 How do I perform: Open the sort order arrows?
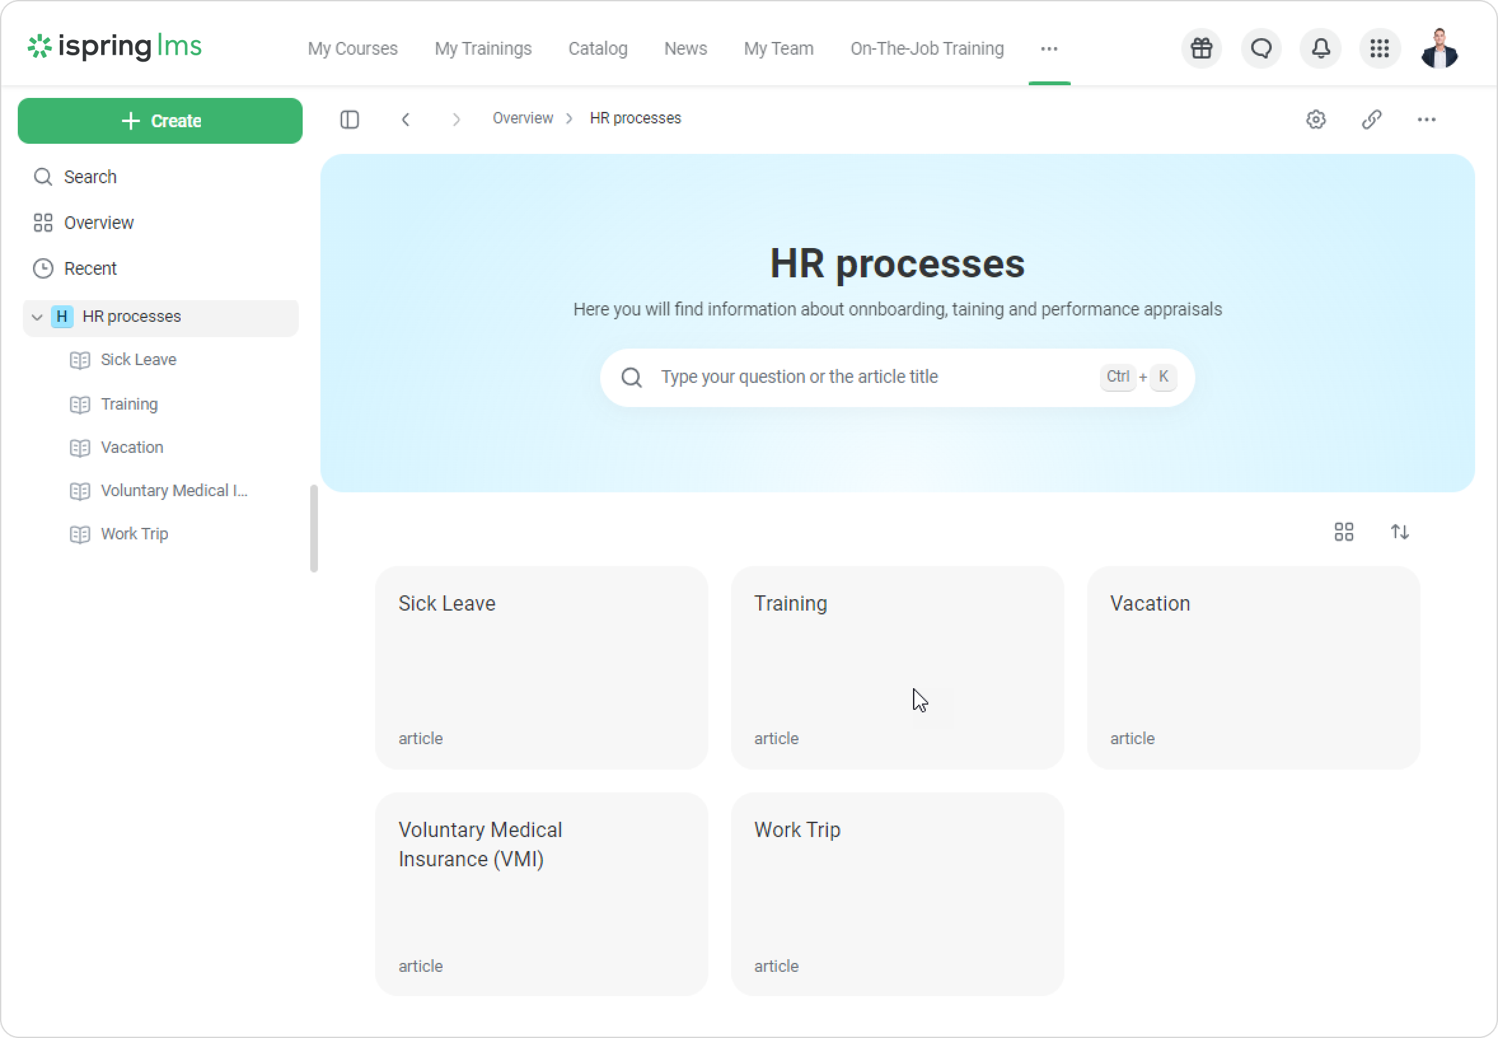coord(1399,532)
